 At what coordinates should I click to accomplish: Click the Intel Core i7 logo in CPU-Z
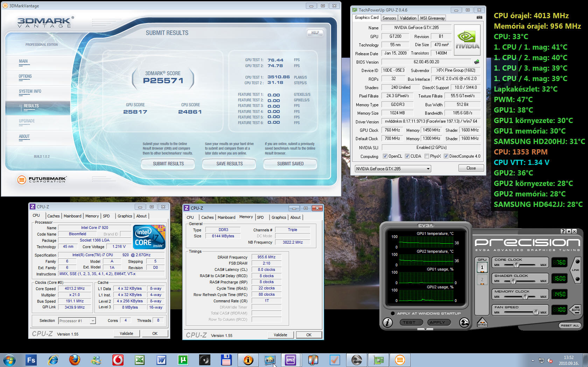149,237
